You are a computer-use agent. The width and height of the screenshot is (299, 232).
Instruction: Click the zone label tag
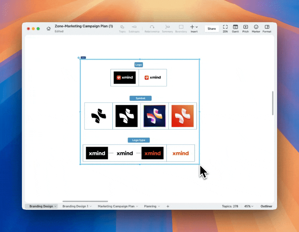click(x=83, y=58)
